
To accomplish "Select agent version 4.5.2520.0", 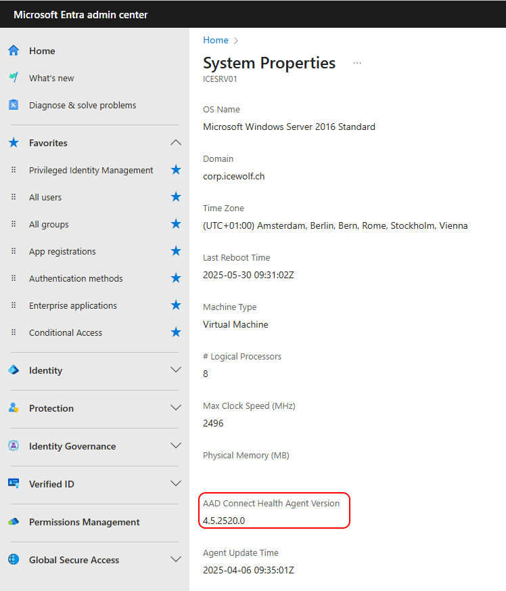I will pyautogui.click(x=224, y=521).
